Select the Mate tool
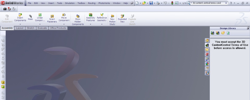Viewport: 250px width, 100px height. 30,17
